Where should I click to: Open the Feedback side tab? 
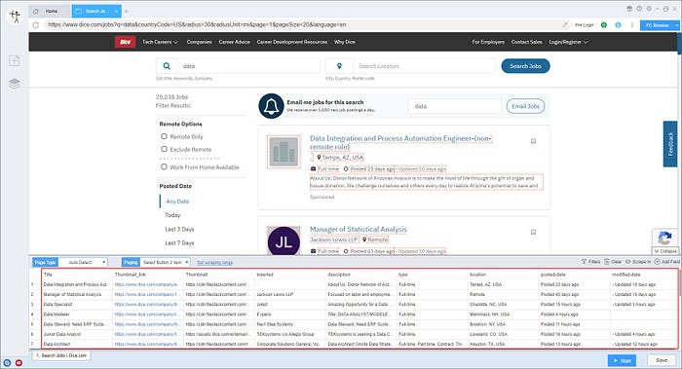tap(670, 144)
